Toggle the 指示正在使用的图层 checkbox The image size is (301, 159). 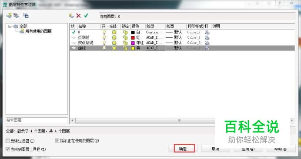tap(57, 141)
